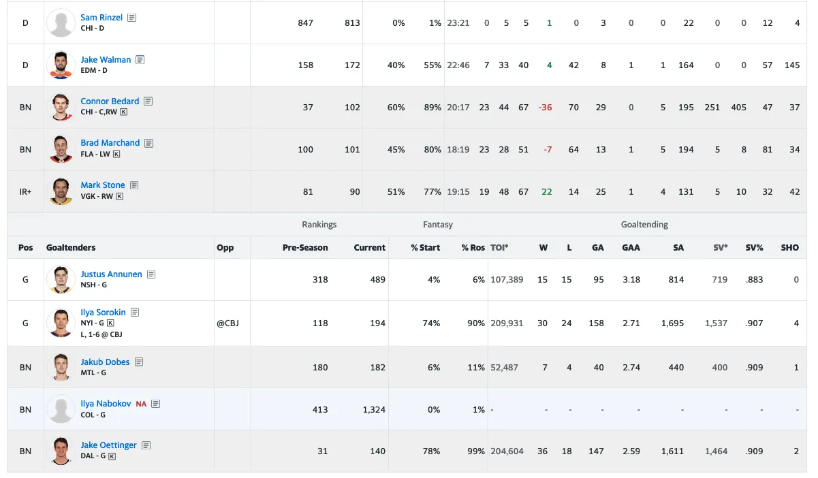Sort goaltenders by SV% column header
818x478 pixels.
pyautogui.click(x=754, y=248)
